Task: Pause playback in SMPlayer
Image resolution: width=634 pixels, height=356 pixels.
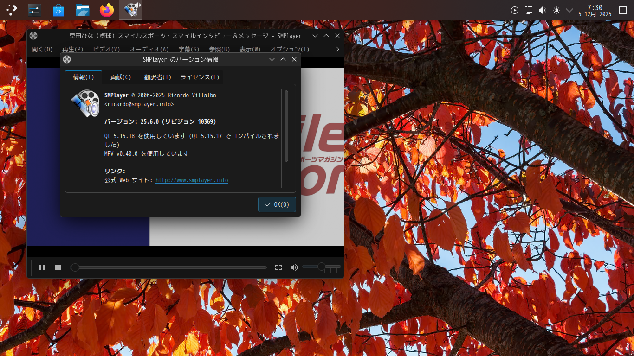Action: [x=42, y=267]
